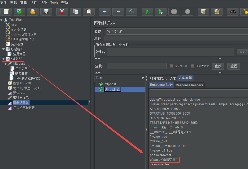Click the 查找 search button
Viewport: 248px width, 169px height.
[x=218, y=66]
